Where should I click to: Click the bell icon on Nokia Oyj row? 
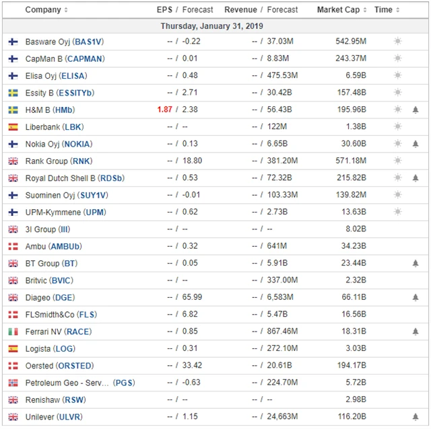[416, 144]
